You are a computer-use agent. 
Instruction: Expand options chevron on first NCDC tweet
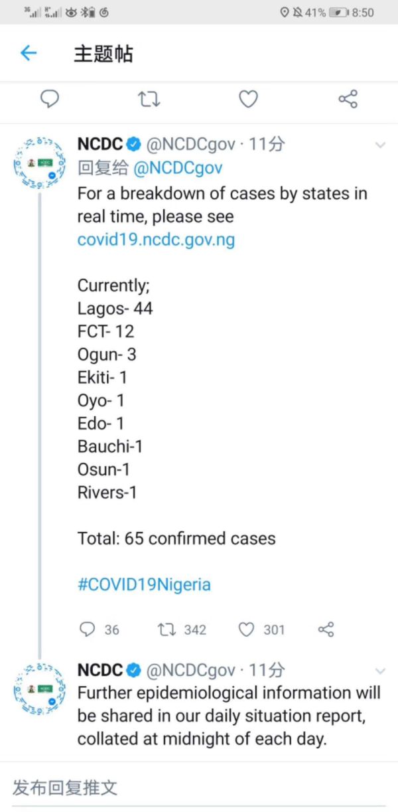[381, 145]
